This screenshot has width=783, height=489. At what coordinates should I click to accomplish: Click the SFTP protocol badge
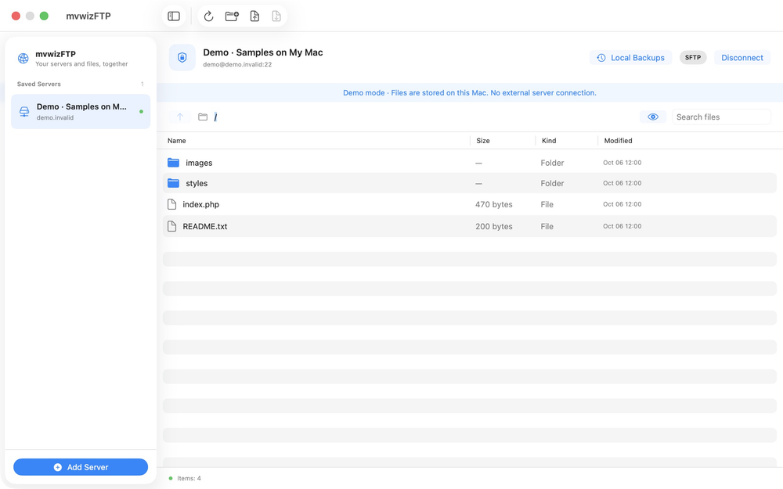coord(693,58)
